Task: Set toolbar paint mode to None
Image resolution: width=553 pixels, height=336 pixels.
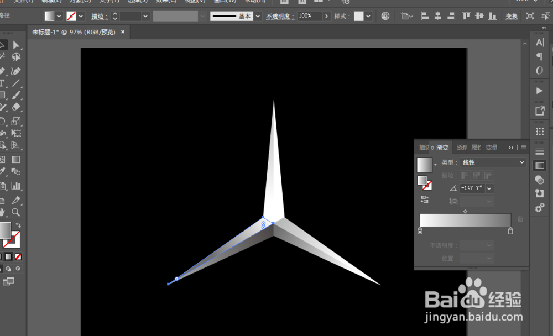Action: (18, 256)
